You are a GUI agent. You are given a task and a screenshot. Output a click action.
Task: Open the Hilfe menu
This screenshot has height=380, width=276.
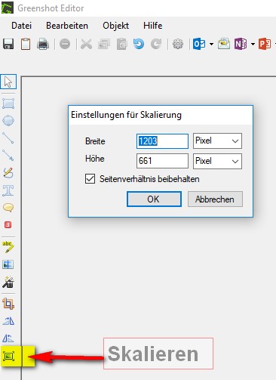pos(153,26)
